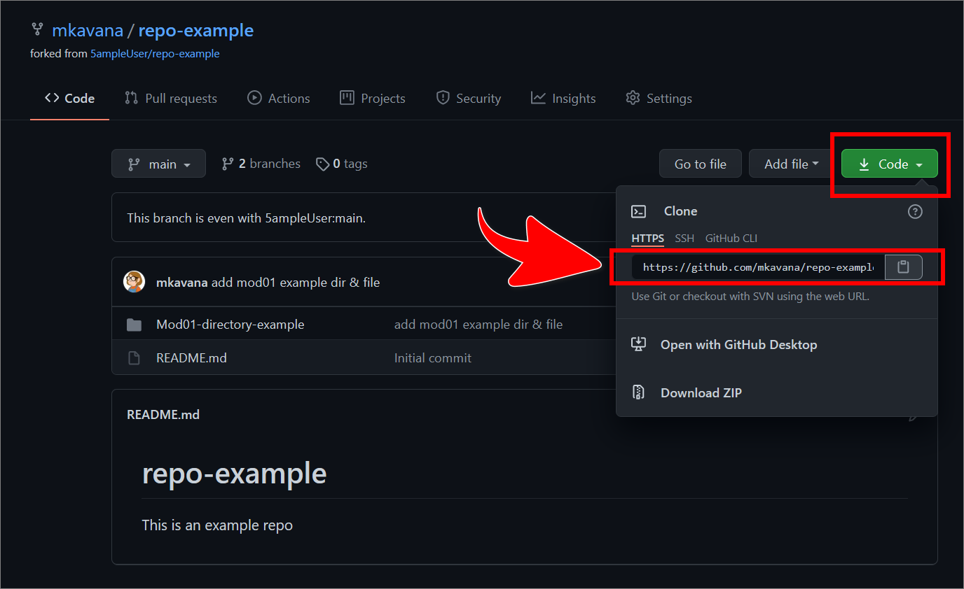Open the Pull requests tab
964x589 pixels.
(171, 99)
